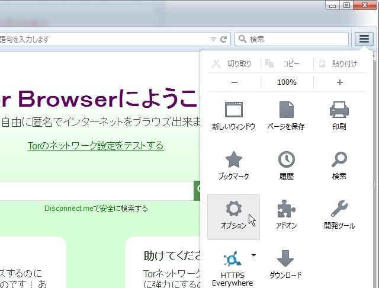
Task: Reset zoom via 100% label
Action: (x=287, y=82)
